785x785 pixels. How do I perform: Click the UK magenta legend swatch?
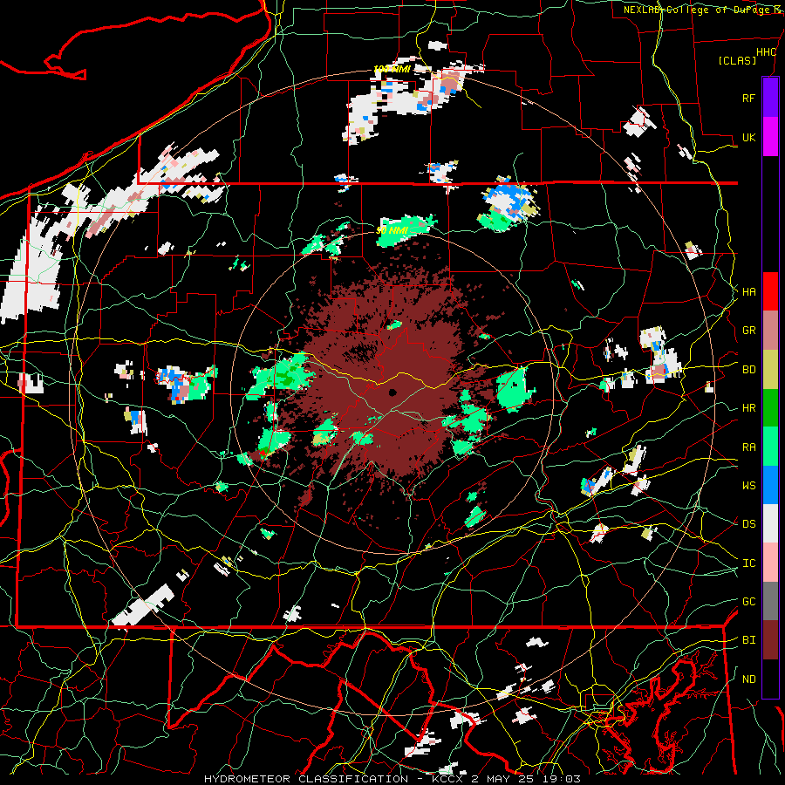[x=770, y=137]
